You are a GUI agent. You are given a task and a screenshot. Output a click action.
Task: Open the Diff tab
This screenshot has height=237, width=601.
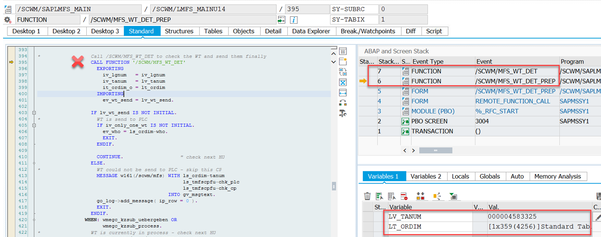tap(411, 31)
